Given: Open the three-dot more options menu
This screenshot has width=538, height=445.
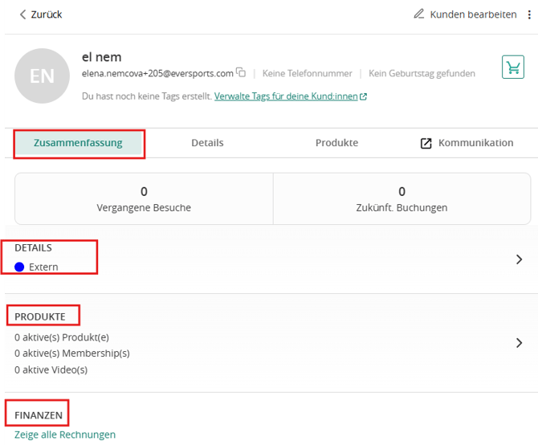Looking at the screenshot, I should [x=529, y=14].
